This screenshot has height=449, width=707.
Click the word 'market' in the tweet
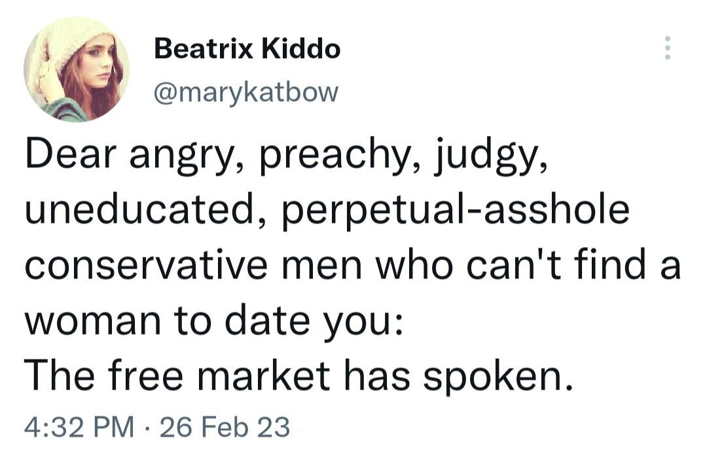[x=264, y=374]
